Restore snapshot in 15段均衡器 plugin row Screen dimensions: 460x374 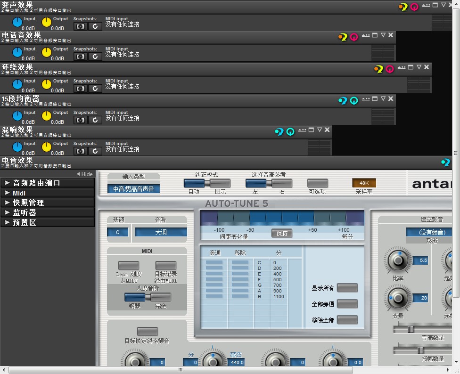[x=95, y=120]
